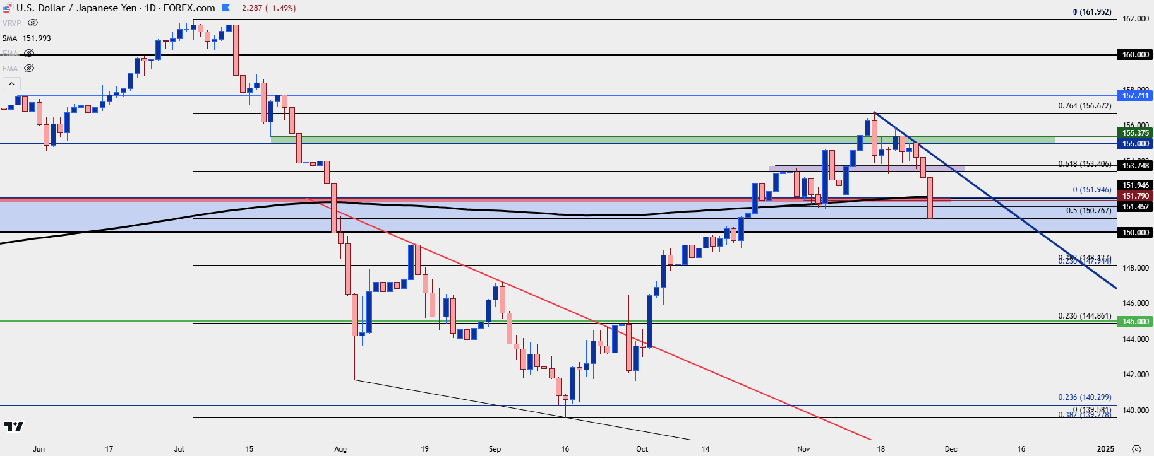
Task: Toggle VRVP indicator visibility eye
Action: tap(33, 23)
